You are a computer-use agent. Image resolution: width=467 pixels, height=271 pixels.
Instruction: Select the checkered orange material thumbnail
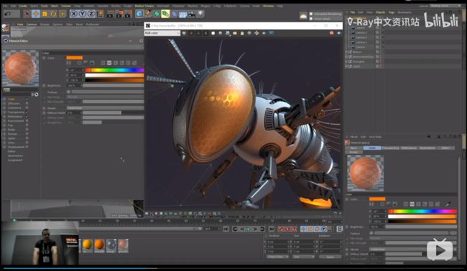(x=123, y=245)
